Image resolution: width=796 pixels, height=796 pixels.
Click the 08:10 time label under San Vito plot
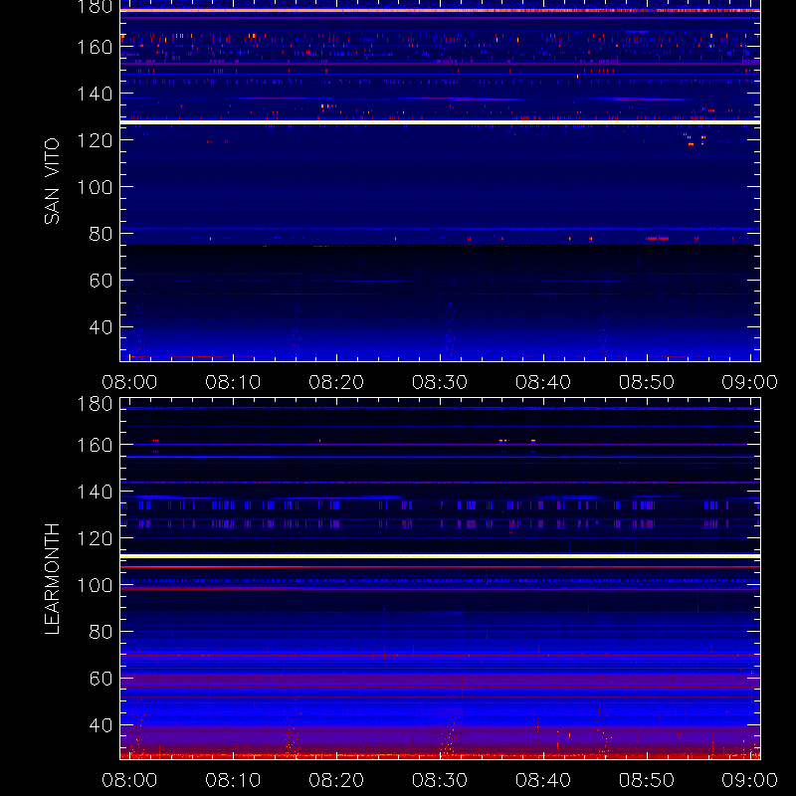tap(233, 382)
